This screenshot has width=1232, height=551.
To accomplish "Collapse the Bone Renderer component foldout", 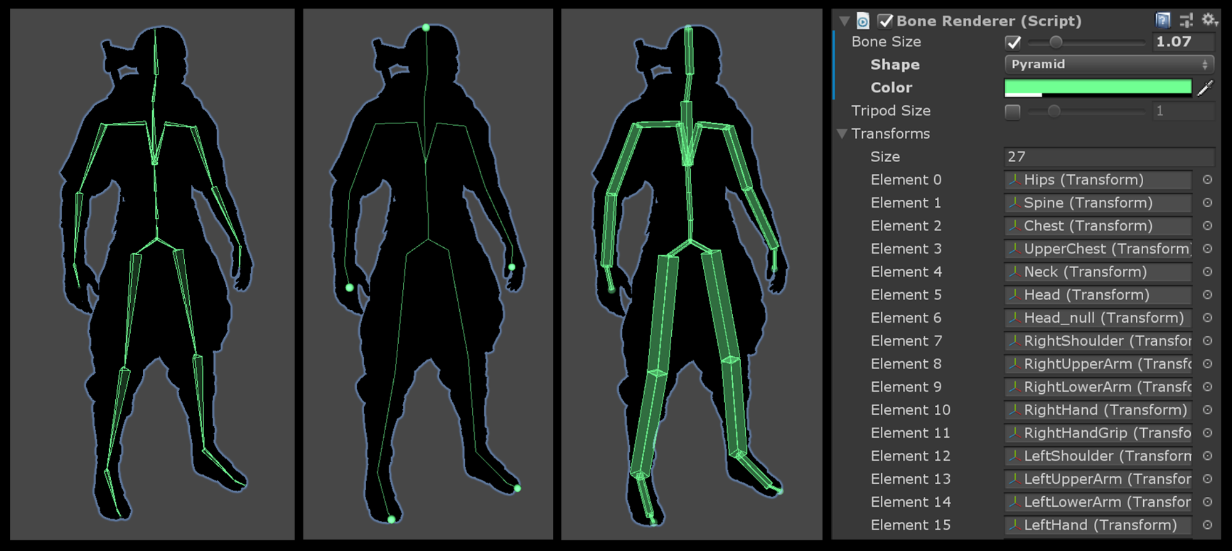I will (x=844, y=21).
